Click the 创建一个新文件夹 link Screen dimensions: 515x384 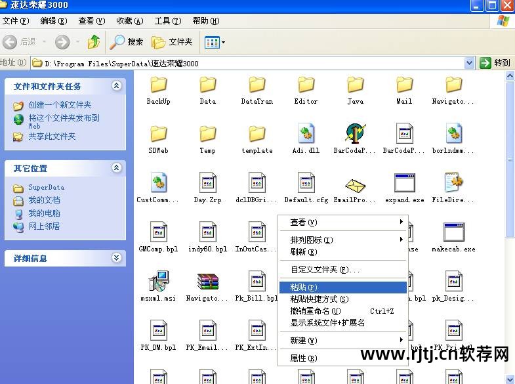click(59, 105)
